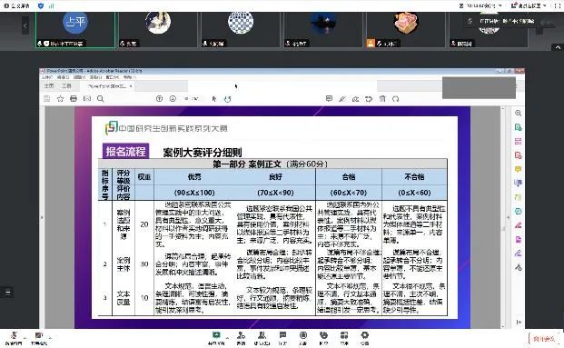
Task: Click the star bookmark icon in Acrobat toolbar
Action: pyautogui.click(x=60, y=99)
